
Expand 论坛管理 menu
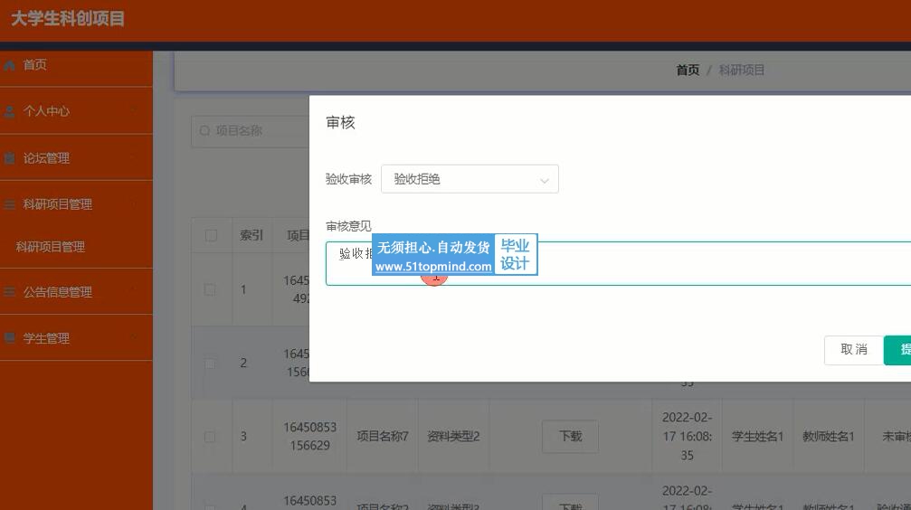(76, 157)
